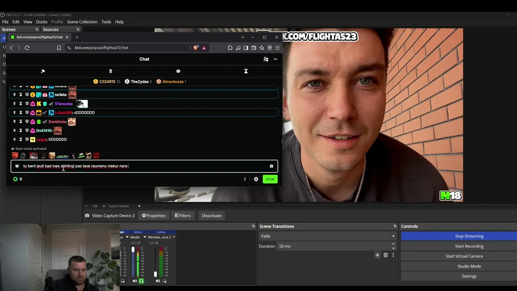
Task: Click the chat message input field
Action: click(144, 166)
